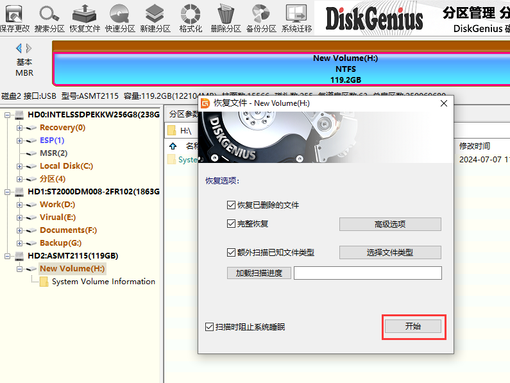The height and width of the screenshot is (383, 510).
Task: Click the dialog title DiskGenius app icon
Action: tap(205, 103)
